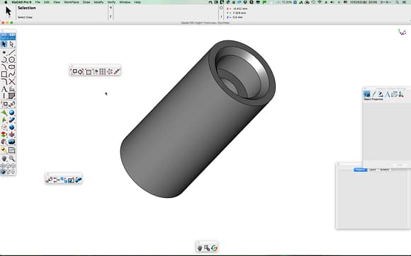Click the pen icon in the properties panel

[x=373, y=94]
